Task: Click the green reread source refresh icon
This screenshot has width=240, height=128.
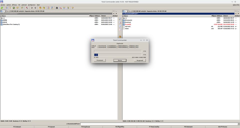Action: 2,8
